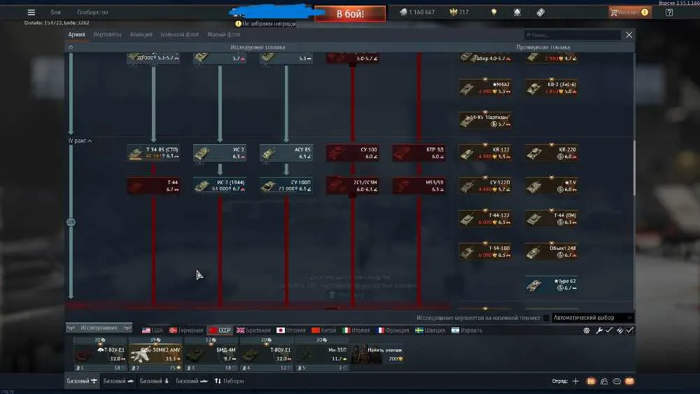This screenshot has width=700, height=394.
Task: Select the ИС-2 tank in the tree
Action: [x=220, y=153]
